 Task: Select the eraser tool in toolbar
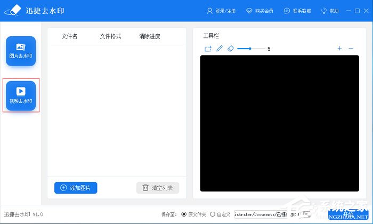(231, 49)
